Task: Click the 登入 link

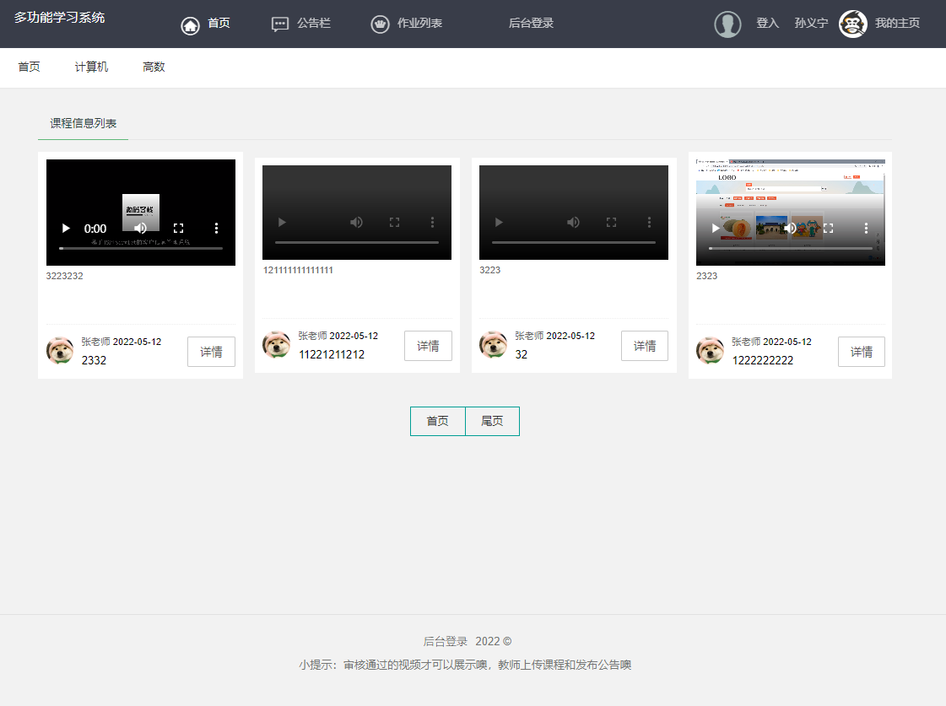Action: [767, 23]
